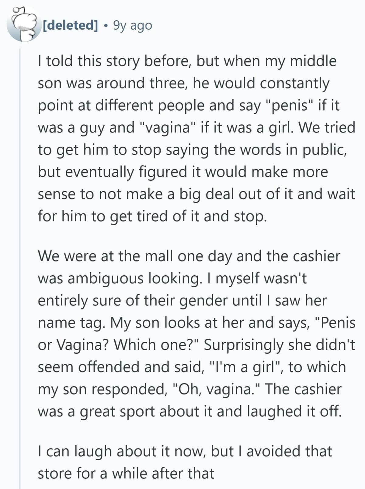Open the "9y ago" timestamp permalink
This screenshot has width=365, height=489.
pyautogui.click(x=132, y=25)
